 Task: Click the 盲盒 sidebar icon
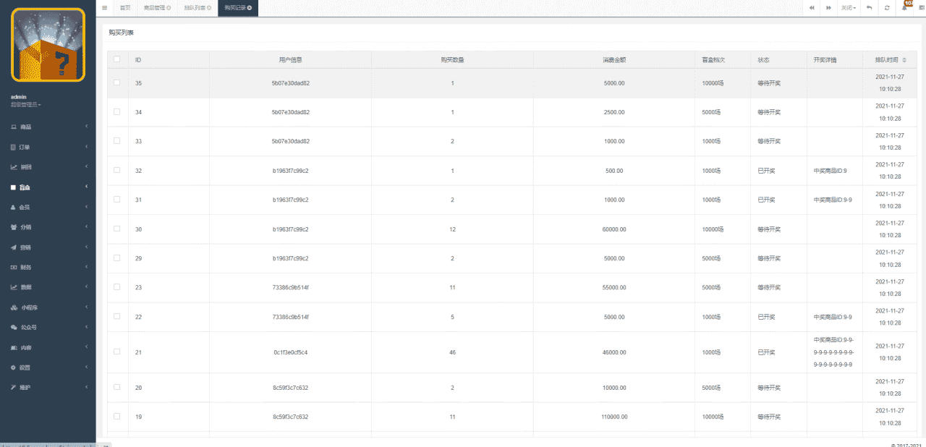tap(14, 187)
